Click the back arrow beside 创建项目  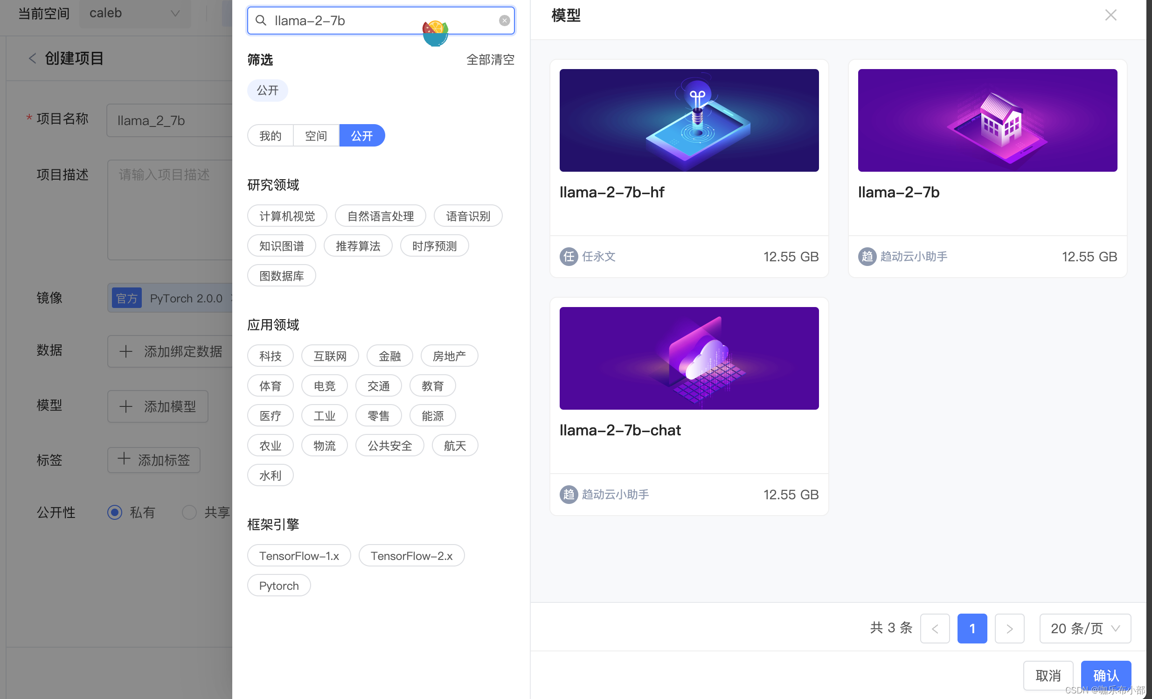pyautogui.click(x=32, y=58)
